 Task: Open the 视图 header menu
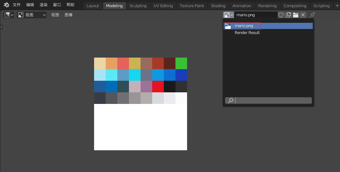pos(55,15)
